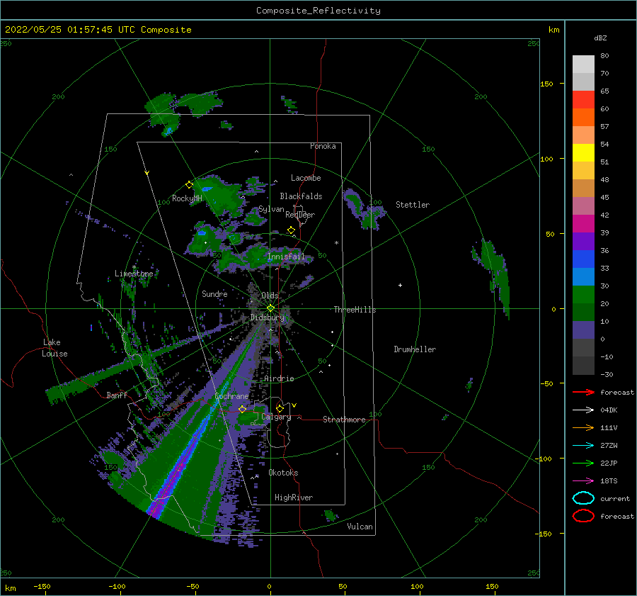
Task: Select the cyan 'current' ellipse legend icon
Action: (x=583, y=498)
